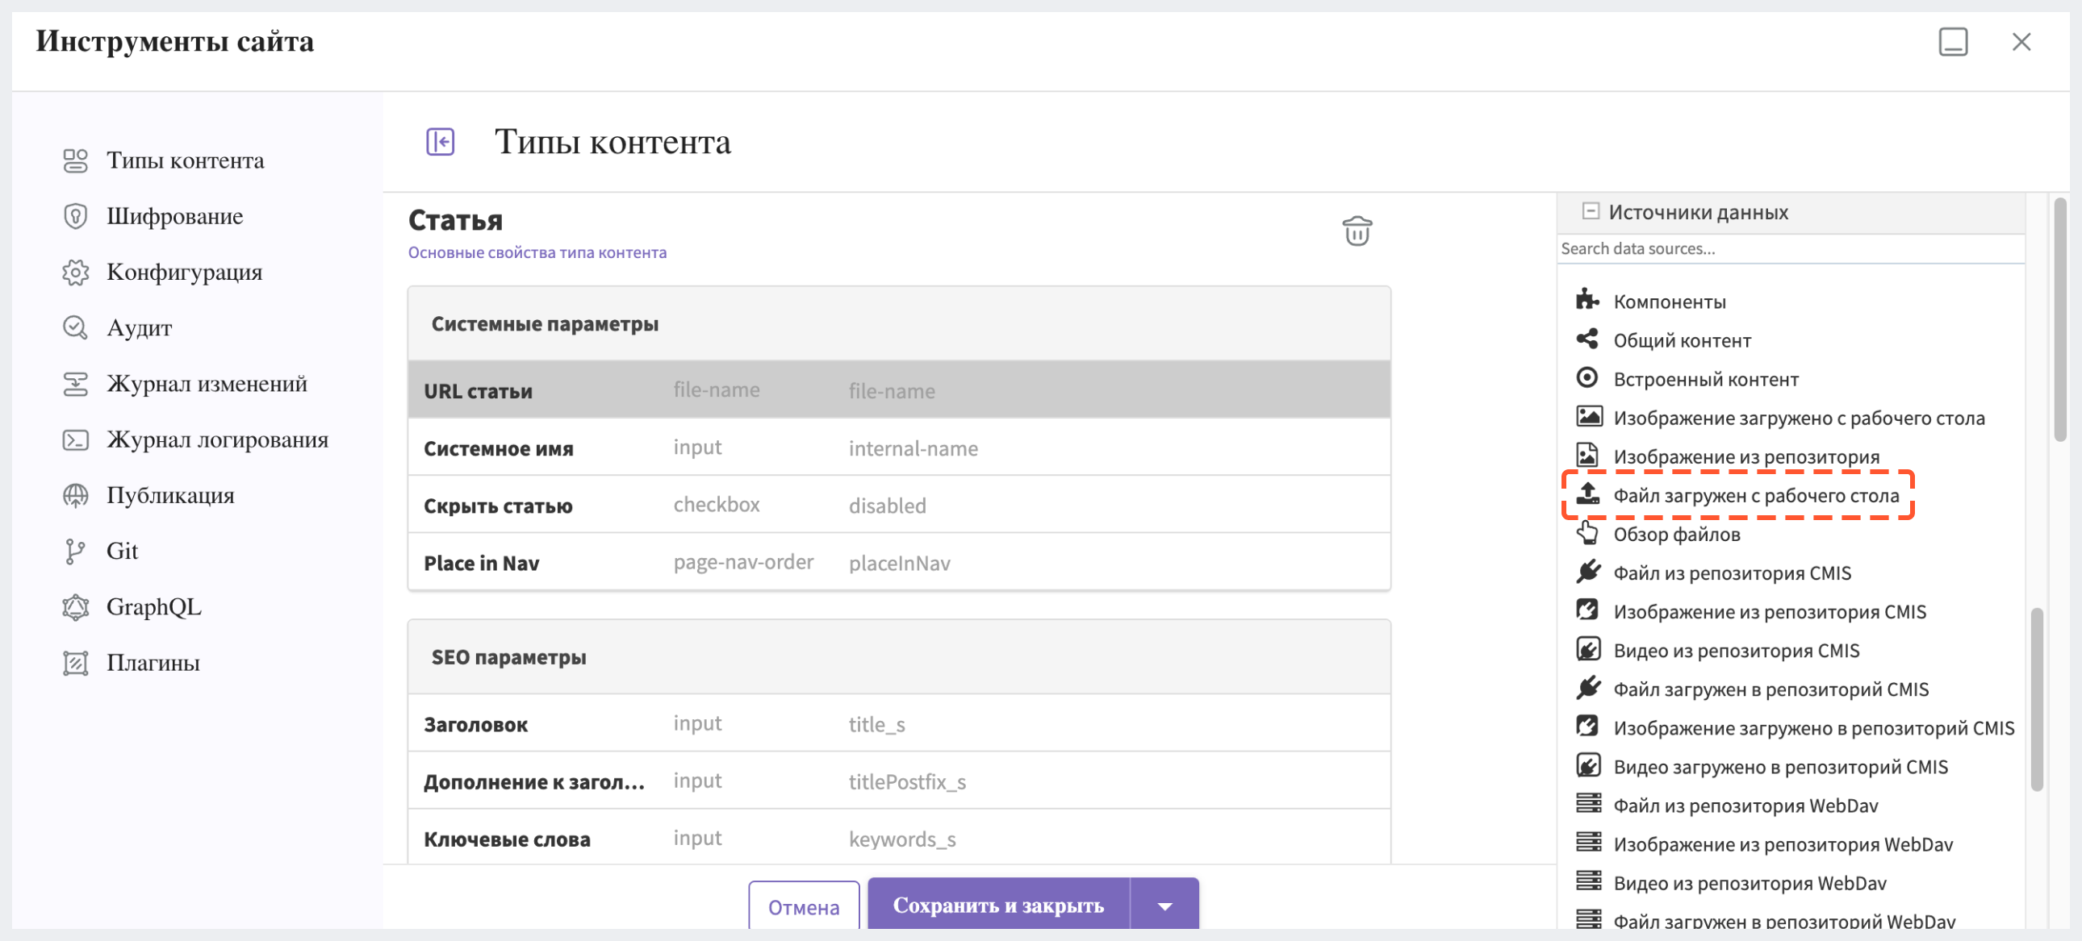Image resolution: width=2082 pixels, height=941 pixels.
Task: Close the Инструменты сайта dialog
Action: (x=2021, y=41)
